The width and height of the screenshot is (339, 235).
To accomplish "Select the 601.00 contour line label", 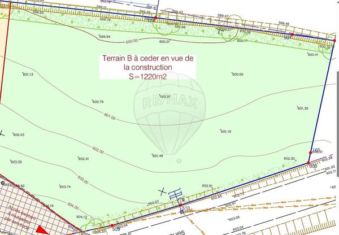I will click(x=110, y=116).
